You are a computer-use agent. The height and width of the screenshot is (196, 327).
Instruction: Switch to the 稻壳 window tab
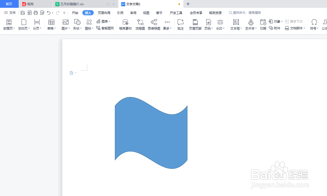pyautogui.click(x=36, y=4)
